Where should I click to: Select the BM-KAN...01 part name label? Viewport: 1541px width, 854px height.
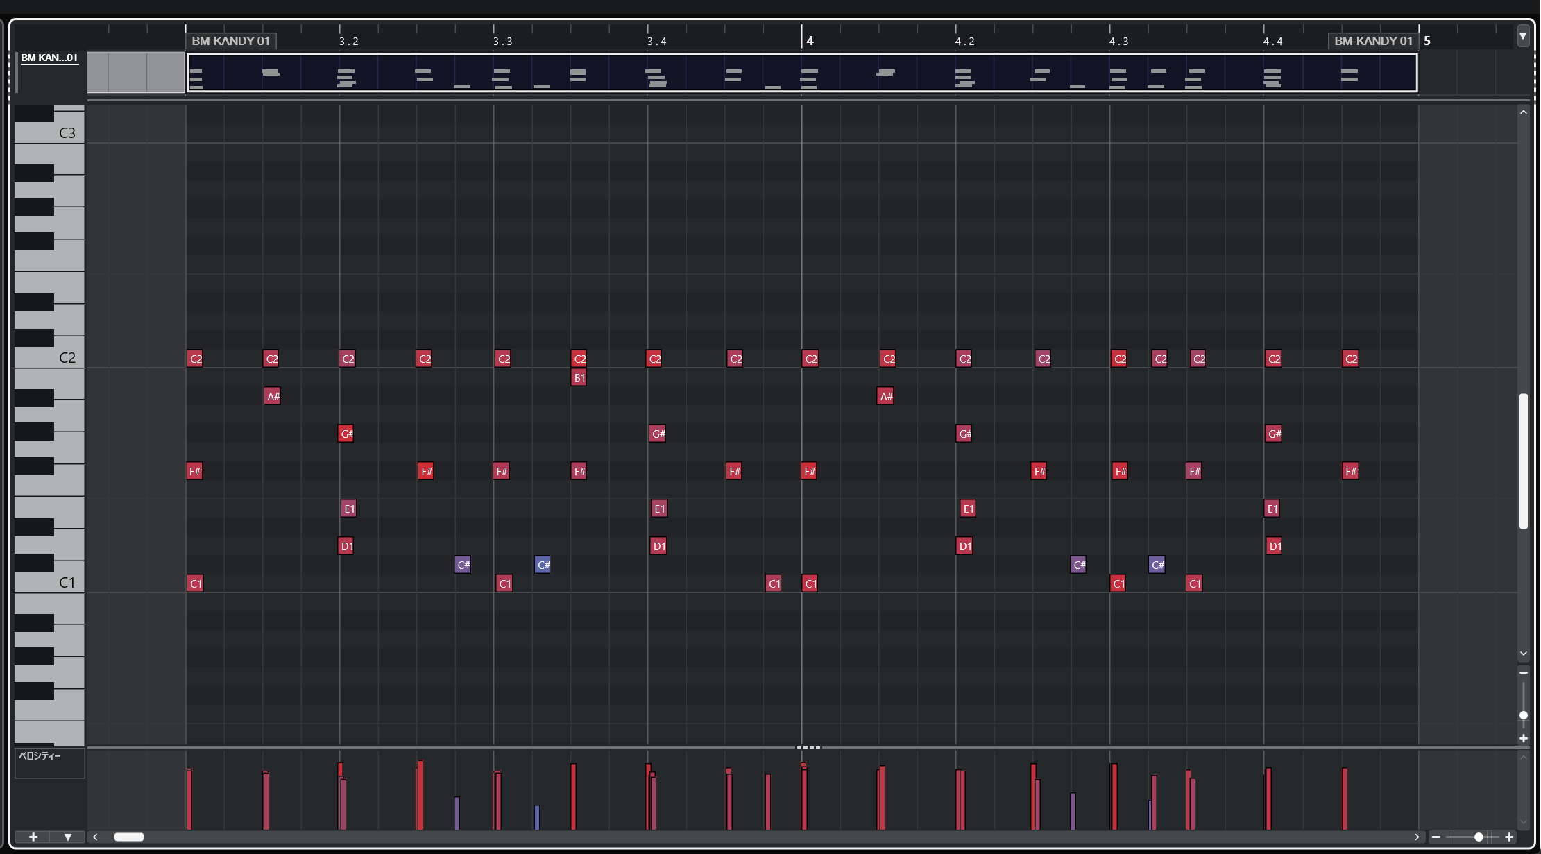pos(49,58)
